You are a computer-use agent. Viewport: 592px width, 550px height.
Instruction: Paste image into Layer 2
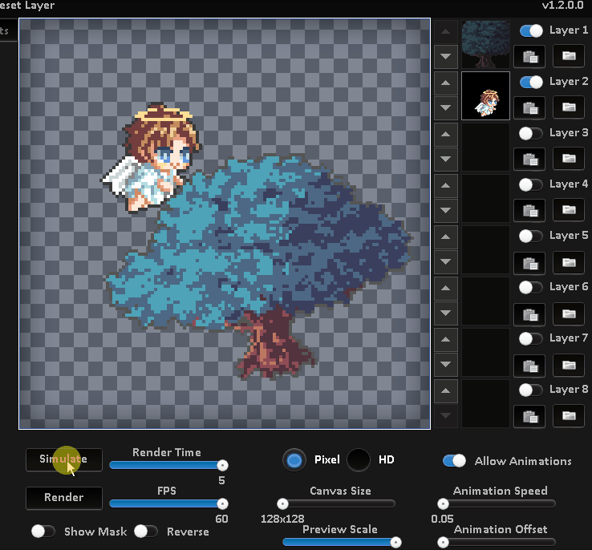pos(529,108)
